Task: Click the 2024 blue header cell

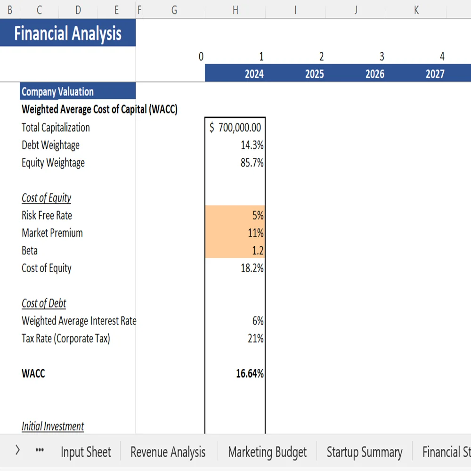Action: pyautogui.click(x=254, y=73)
